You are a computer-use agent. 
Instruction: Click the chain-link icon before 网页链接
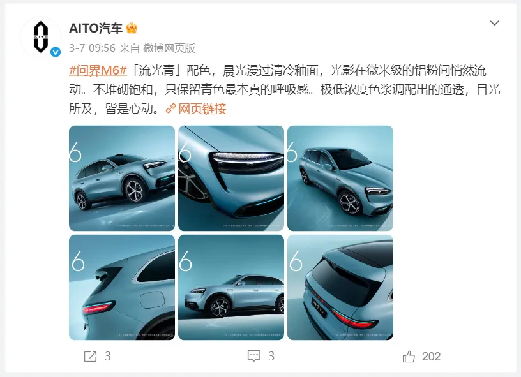point(170,108)
